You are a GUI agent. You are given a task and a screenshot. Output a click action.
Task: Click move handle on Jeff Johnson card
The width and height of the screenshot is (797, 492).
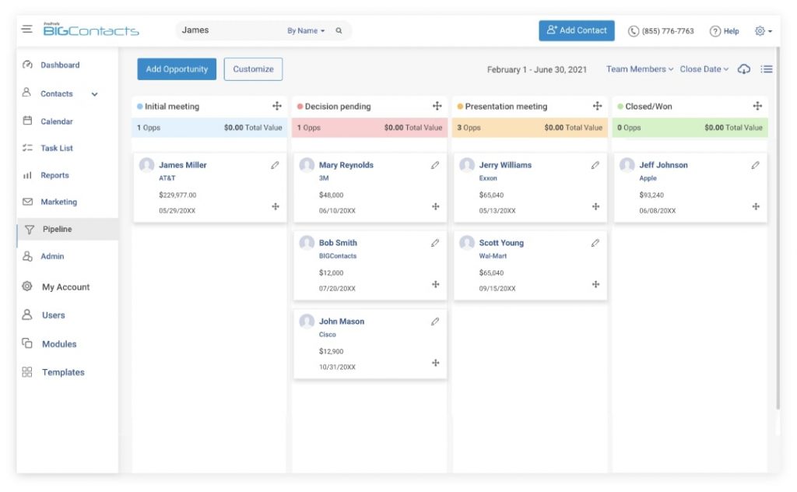(756, 206)
